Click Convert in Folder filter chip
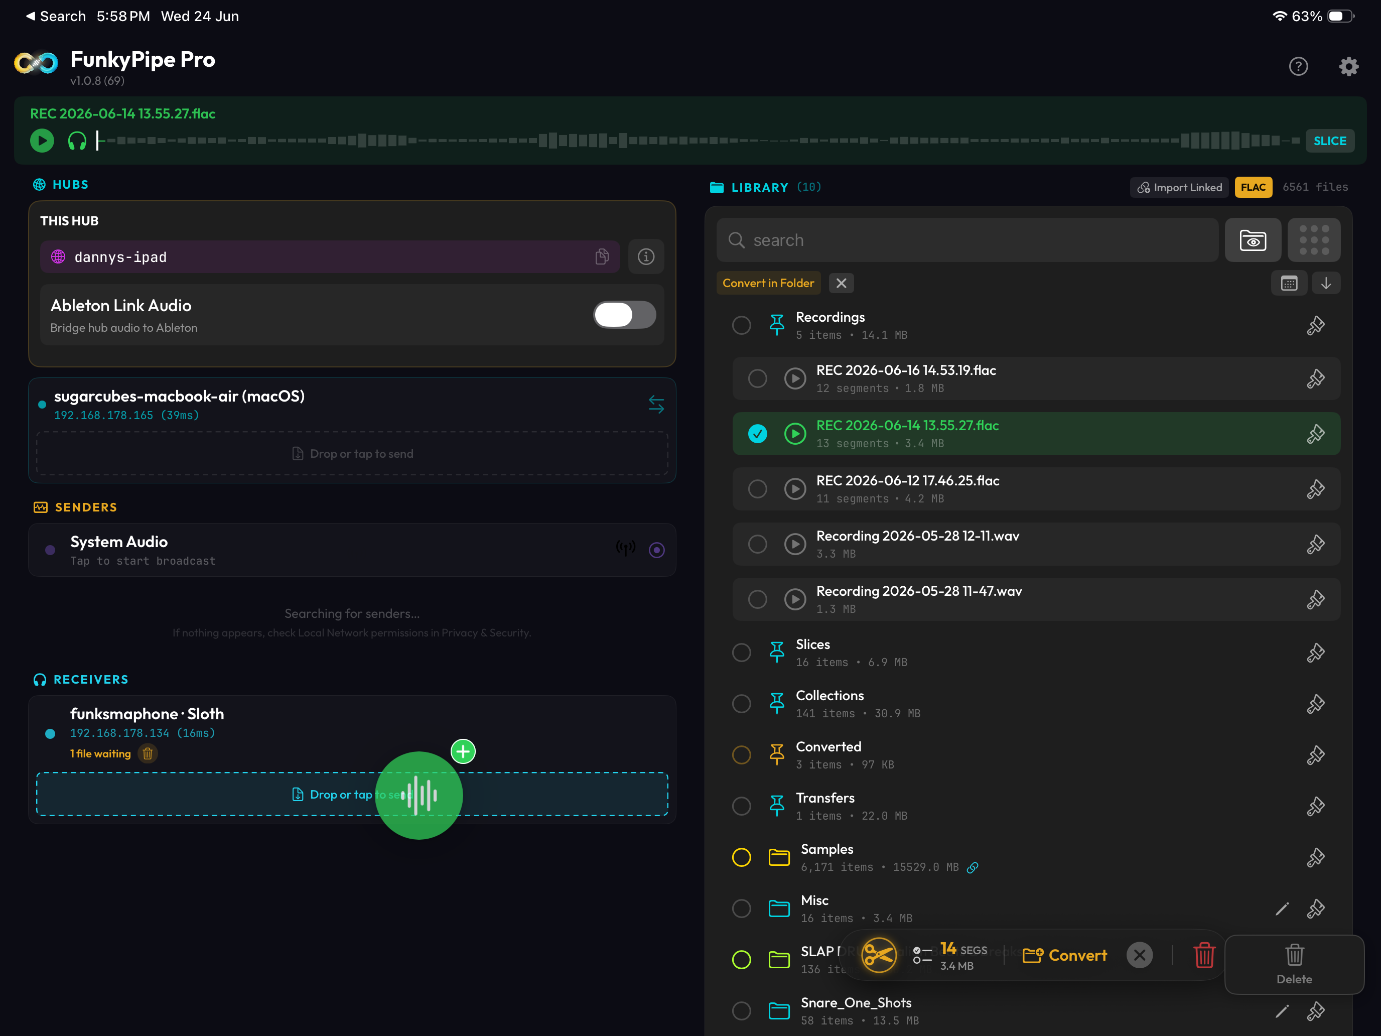This screenshot has height=1036, width=1381. point(768,283)
